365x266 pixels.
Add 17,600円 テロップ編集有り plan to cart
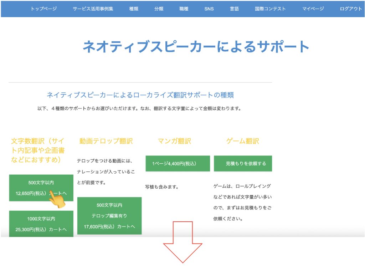point(109,216)
